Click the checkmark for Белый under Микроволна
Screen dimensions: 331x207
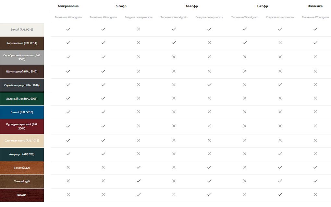(68, 29)
